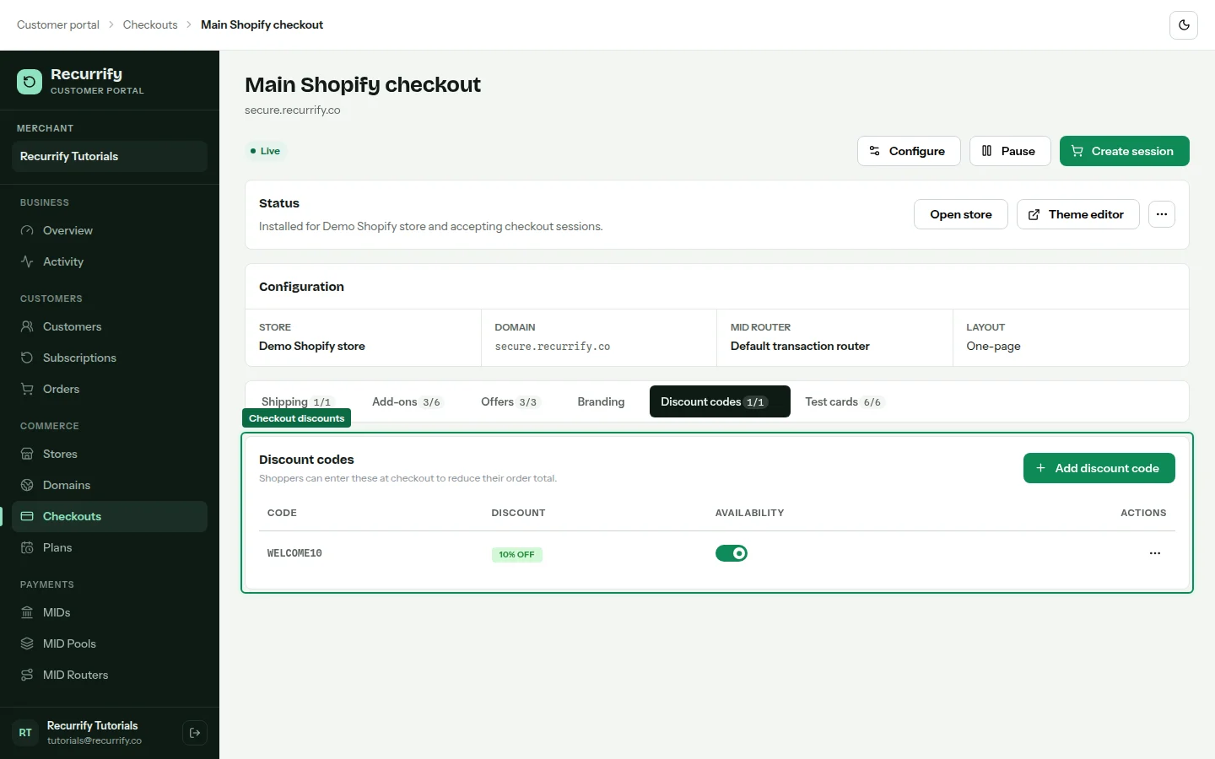Open MID Pools
Image resolution: width=1215 pixels, height=759 pixels.
pos(110,643)
